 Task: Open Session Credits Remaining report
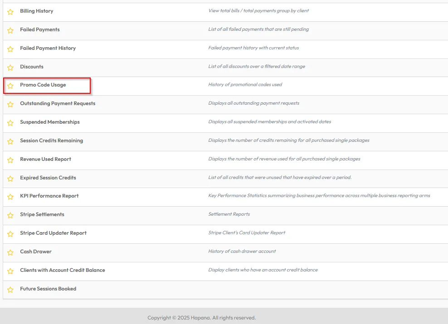tap(51, 140)
